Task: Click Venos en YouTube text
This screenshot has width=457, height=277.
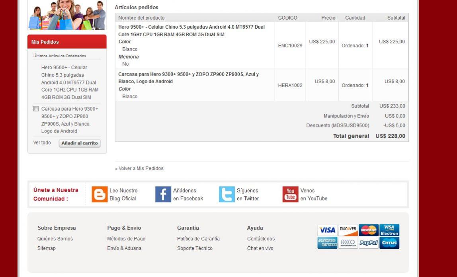Action: click(314, 194)
